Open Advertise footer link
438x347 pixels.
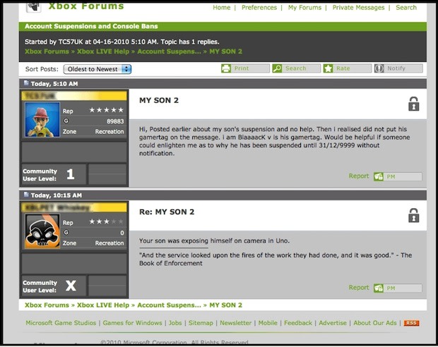(333, 323)
